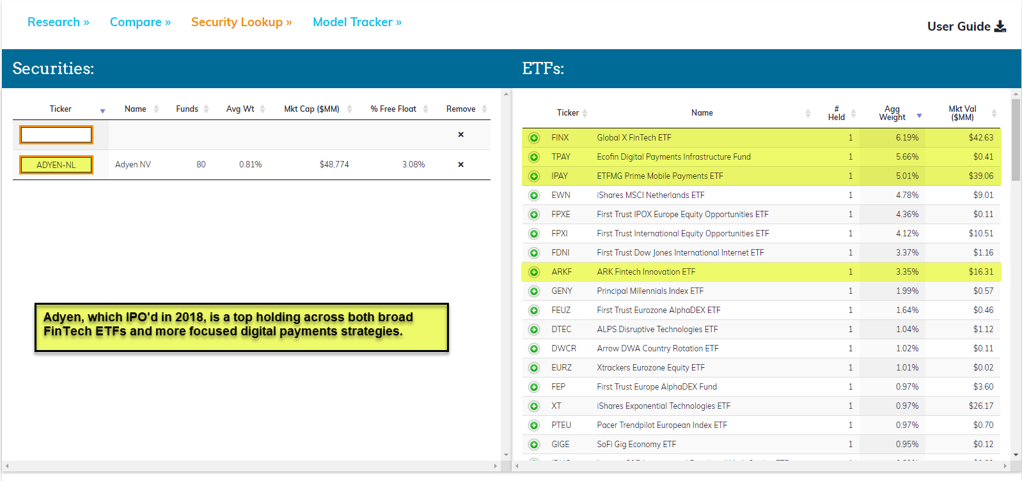Viewport: 1022px width, 481px height.
Task: Click SoFi Gig Economy ETF name
Action: 636,445
